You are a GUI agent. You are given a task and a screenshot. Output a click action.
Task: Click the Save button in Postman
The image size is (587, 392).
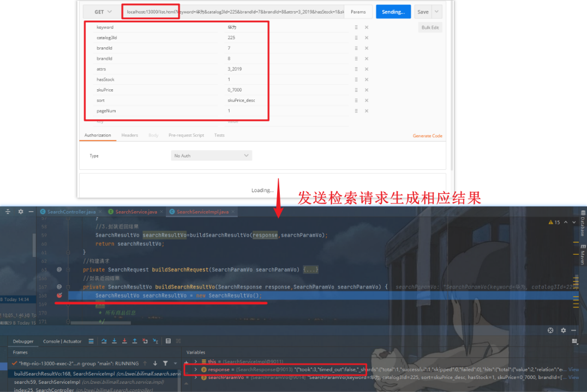[x=423, y=12]
